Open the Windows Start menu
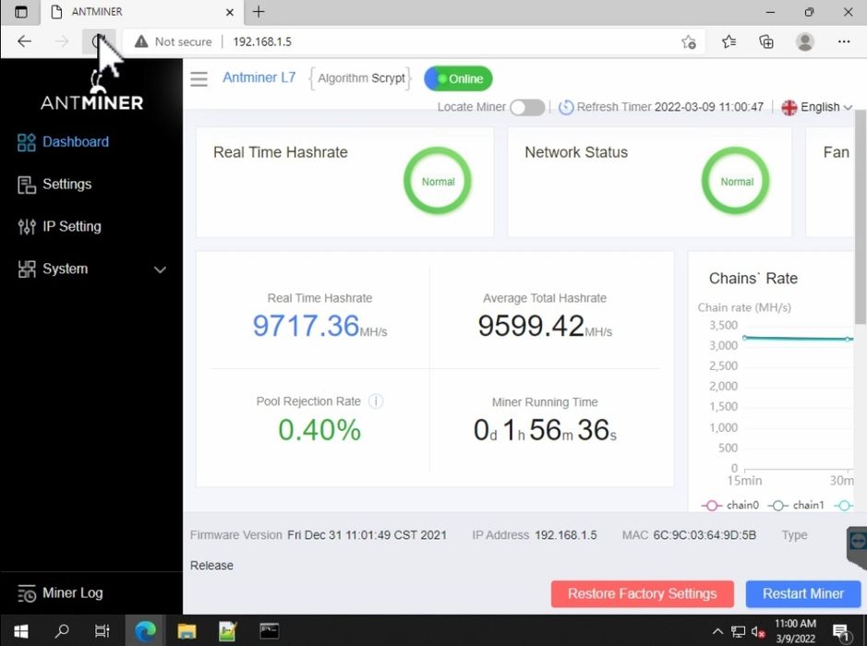The width and height of the screenshot is (867, 646). (21, 630)
